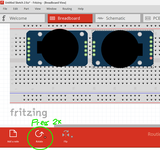Click the Schematic tab resistor icon

click(x=100, y=18)
